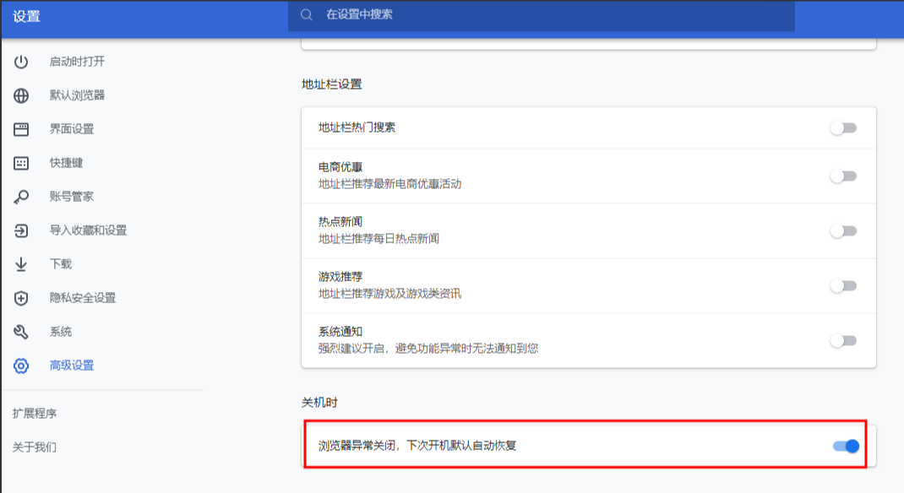904x493 pixels.
Task: Enable the 地址栏热门搜索 toggle
Action: [x=843, y=127]
